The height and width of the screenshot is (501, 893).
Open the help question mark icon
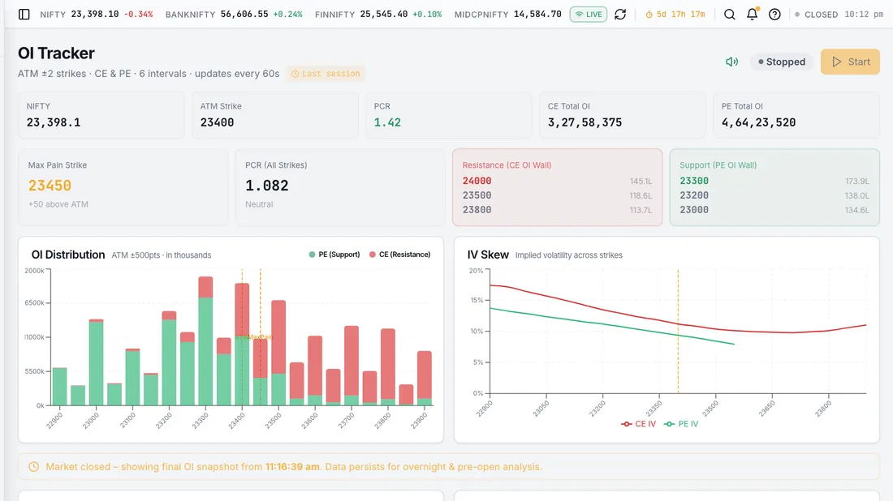[x=774, y=15]
